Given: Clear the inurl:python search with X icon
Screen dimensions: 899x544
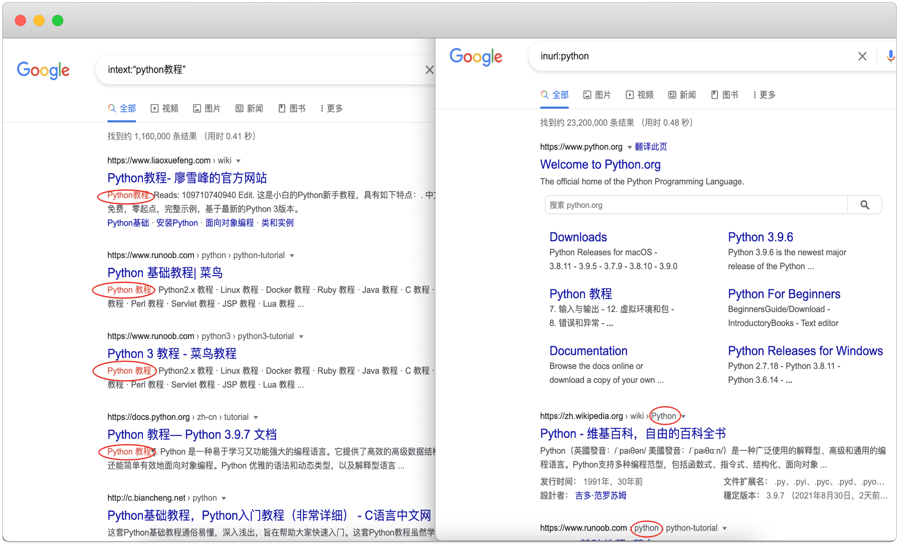Looking at the screenshot, I should tap(862, 56).
